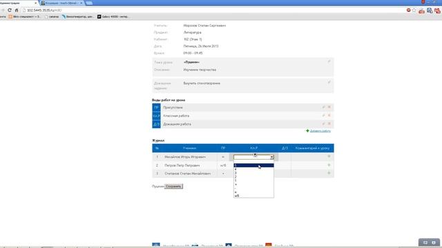Toggle the КЛ.Р grade dropdown arrow for Михайлов
Viewport: 442px width, 248px height.
click(271, 157)
